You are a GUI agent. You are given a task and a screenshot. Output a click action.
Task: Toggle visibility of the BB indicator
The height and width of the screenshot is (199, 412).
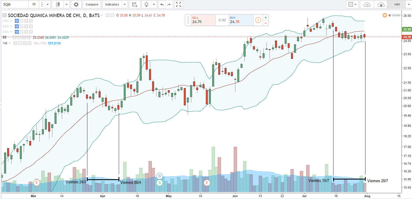pos(15,37)
